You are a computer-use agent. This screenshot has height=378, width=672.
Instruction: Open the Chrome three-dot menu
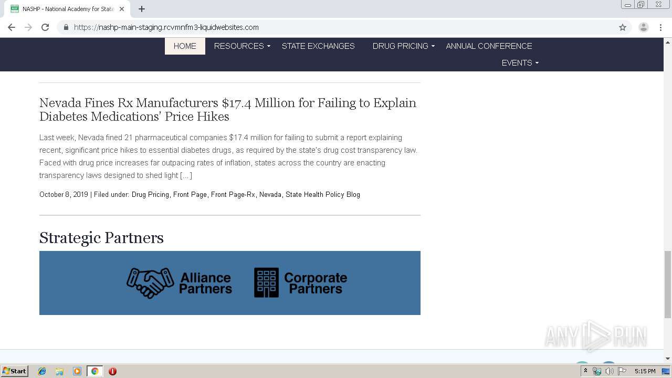[660, 27]
